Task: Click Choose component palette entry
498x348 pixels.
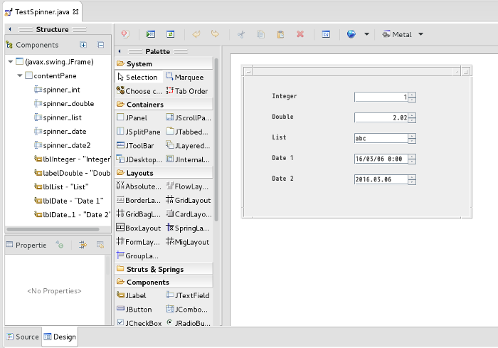Action: coord(139,91)
